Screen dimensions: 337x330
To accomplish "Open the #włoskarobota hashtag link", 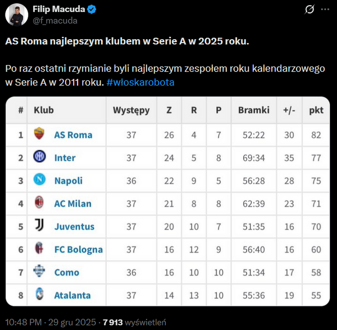I will (x=140, y=82).
